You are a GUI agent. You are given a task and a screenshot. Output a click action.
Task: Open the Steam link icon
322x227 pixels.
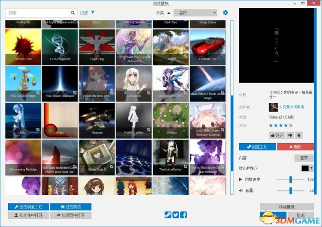click(168, 215)
